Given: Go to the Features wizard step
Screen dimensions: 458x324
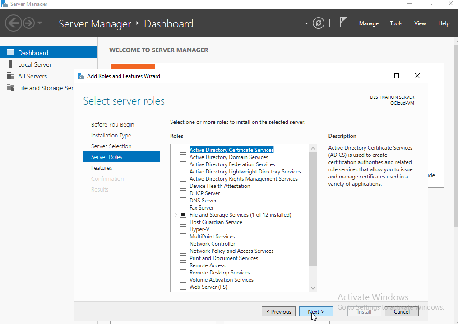Looking at the screenshot, I should (x=102, y=168).
